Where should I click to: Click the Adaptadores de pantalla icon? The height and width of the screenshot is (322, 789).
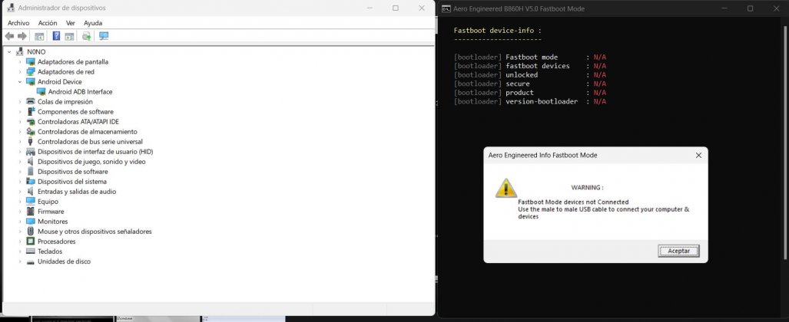(31, 62)
